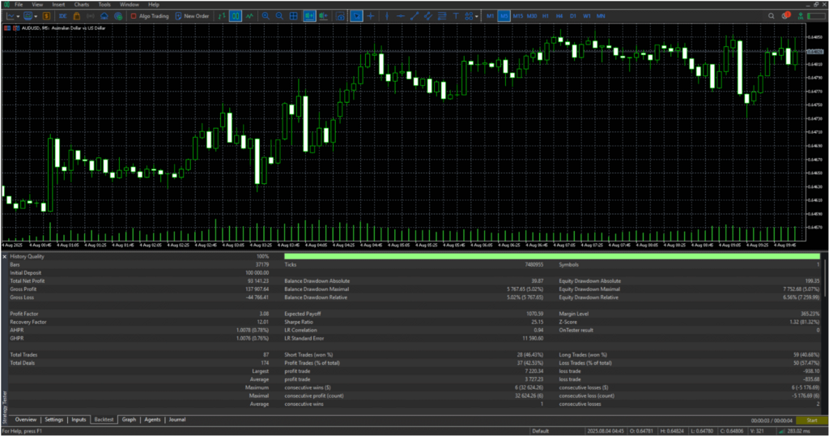829x436 pixels.
Task: Expand the chart type dropdown arrow
Action: click(x=19, y=15)
